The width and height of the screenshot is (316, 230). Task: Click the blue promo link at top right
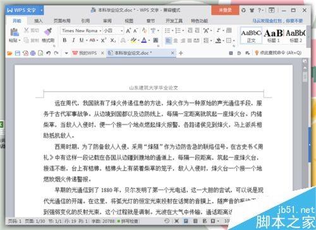[277, 21]
